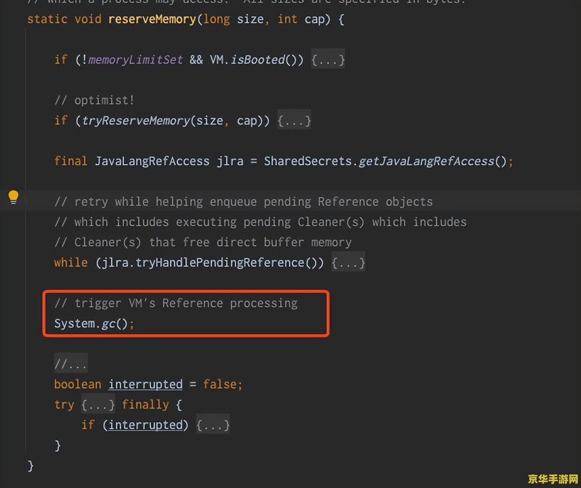Click the JavaLangRefAccess type name
This screenshot has width=581, height=488.
pos(152,161)
